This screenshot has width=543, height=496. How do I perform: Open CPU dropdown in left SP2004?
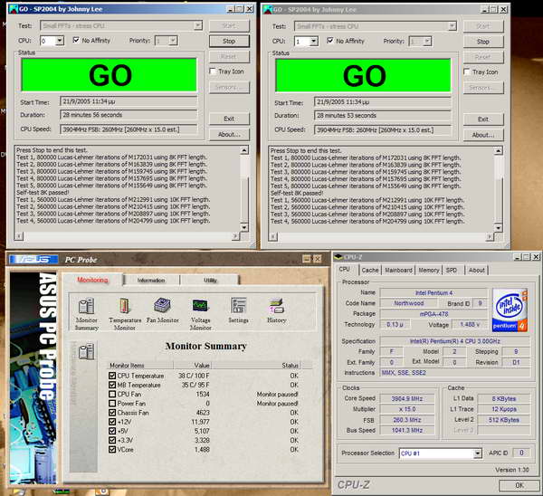[60, 41]
